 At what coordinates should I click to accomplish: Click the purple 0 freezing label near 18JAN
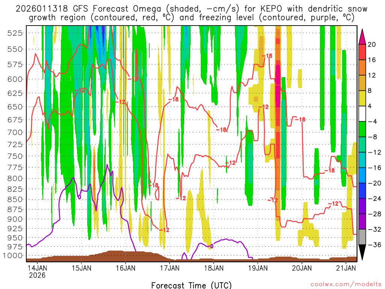click(212, 246)
